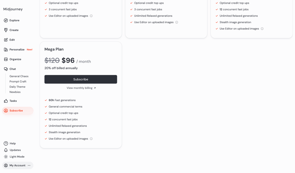Select the Subscribe item in the sidebar
The image size is (295, 173).
[16, 111]
